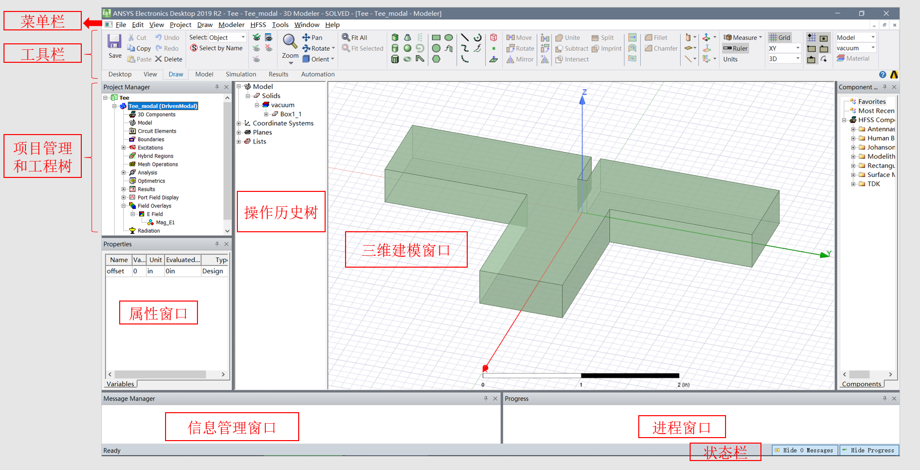The width and height of the screenshot is (920, 470).
Task: Click Hide 0 Messages in status bar
Action: [804, 450]
